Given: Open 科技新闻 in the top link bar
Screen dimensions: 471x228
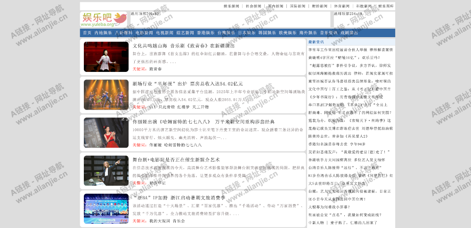Looking at the screenshot, I should 364,6.
